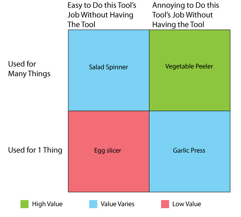
Task: Click the Egg slicer text
Action: [x=108, y=151]
